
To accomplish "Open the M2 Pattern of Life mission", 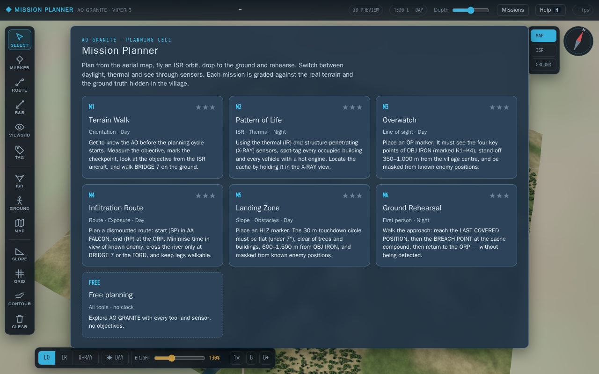I will pyautogui.click(x=299, y=137).
